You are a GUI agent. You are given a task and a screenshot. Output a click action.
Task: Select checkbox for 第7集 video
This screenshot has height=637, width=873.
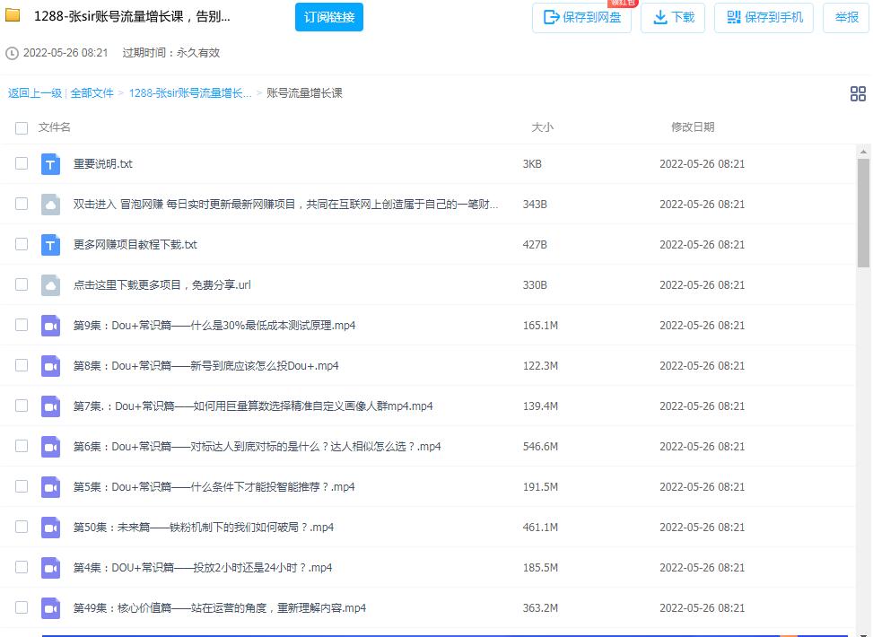(22, 406)
